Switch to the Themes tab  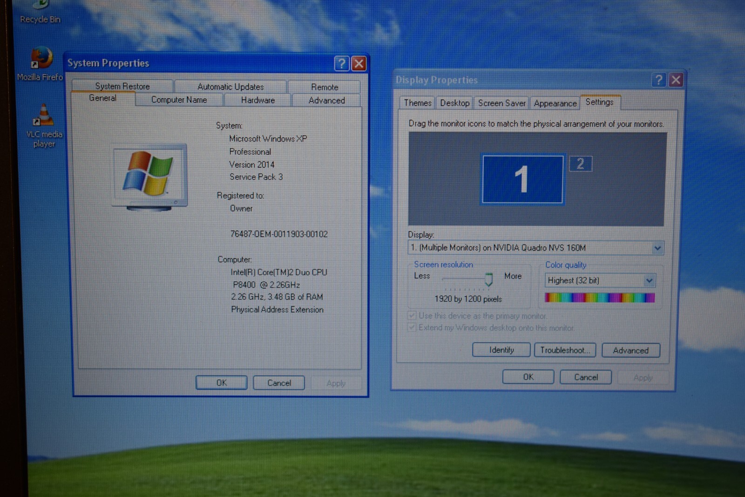pyautogui.click(x=418, y=103)
